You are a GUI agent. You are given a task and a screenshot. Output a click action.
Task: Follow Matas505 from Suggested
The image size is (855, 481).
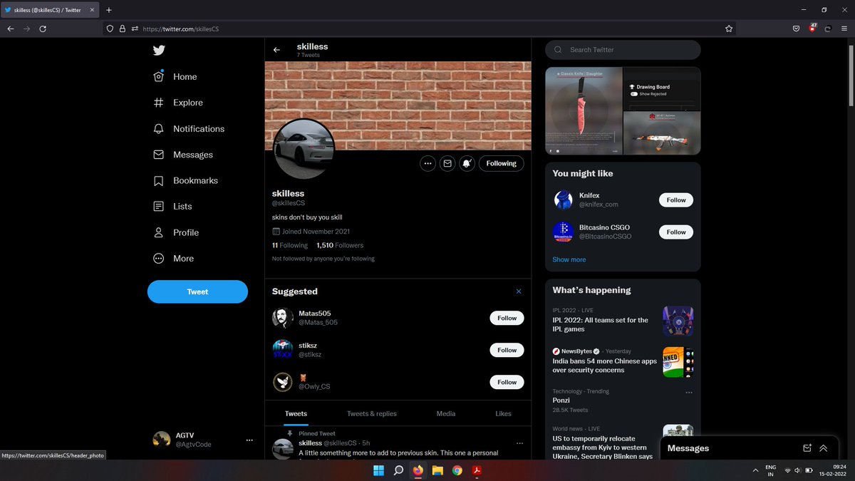(x=507, y=318)
